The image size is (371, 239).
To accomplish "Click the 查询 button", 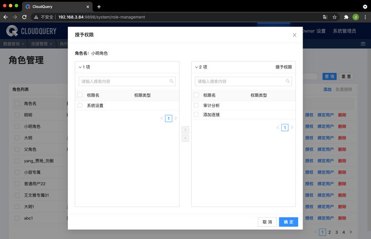I will click(x=329, y=77).
